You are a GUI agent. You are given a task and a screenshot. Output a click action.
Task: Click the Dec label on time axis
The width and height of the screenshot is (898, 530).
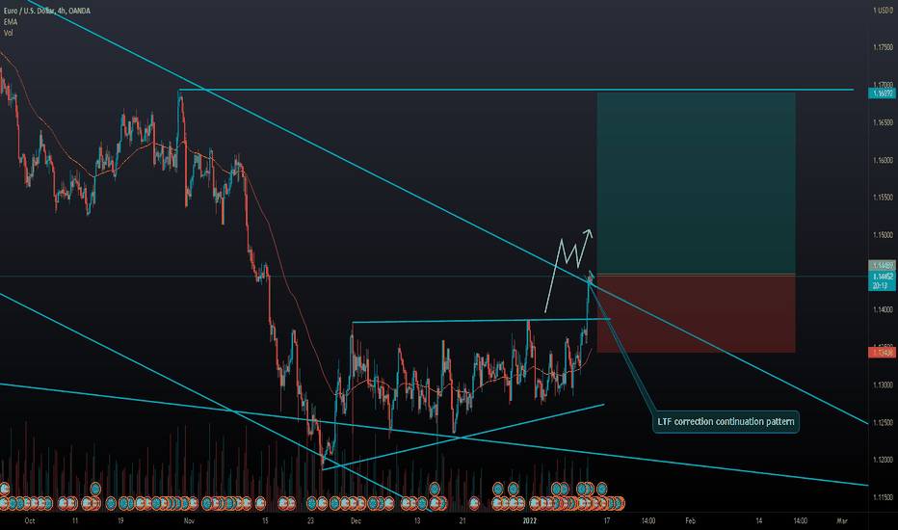(x=356, y=520)
